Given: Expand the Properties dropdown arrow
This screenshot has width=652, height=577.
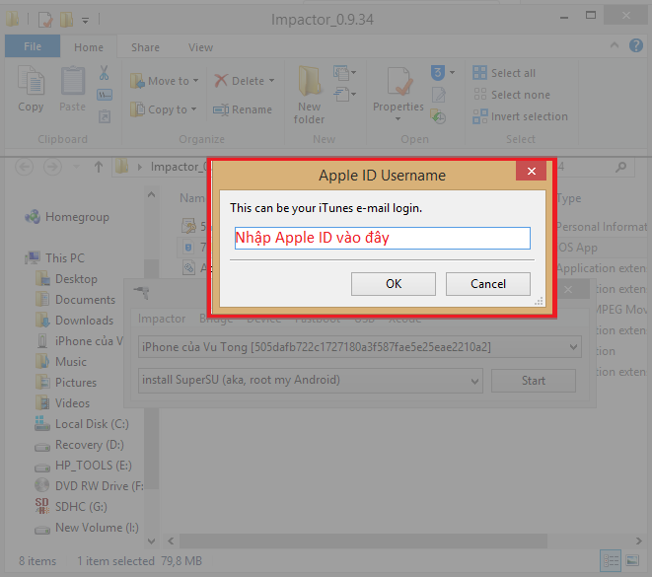Looking at the screenshot, I should pos(398,119).
